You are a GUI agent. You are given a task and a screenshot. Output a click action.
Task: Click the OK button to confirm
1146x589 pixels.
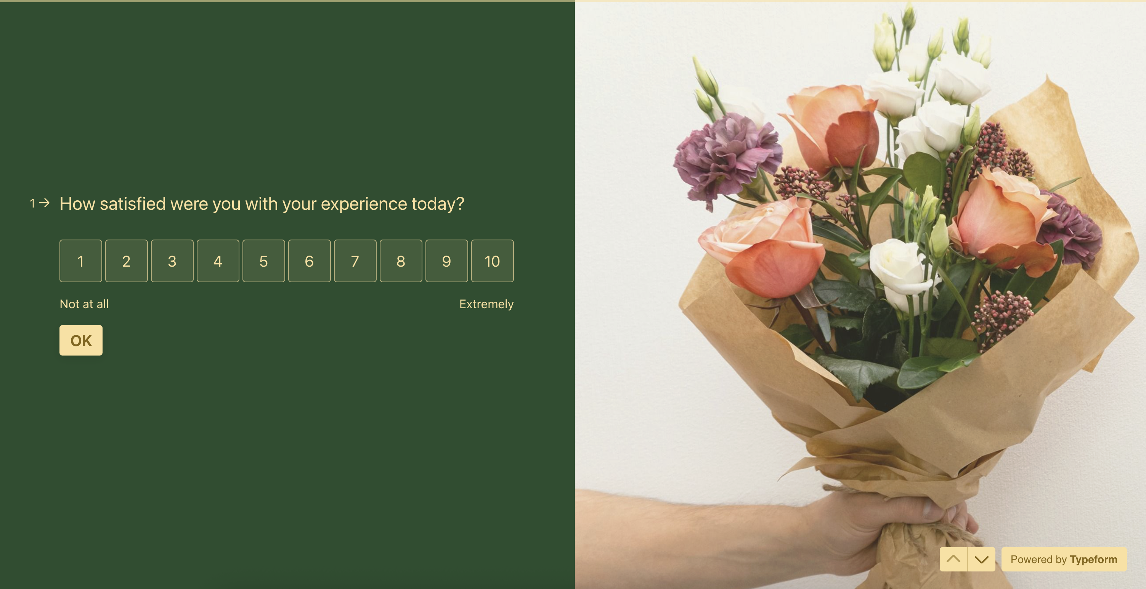pos(81,341)
